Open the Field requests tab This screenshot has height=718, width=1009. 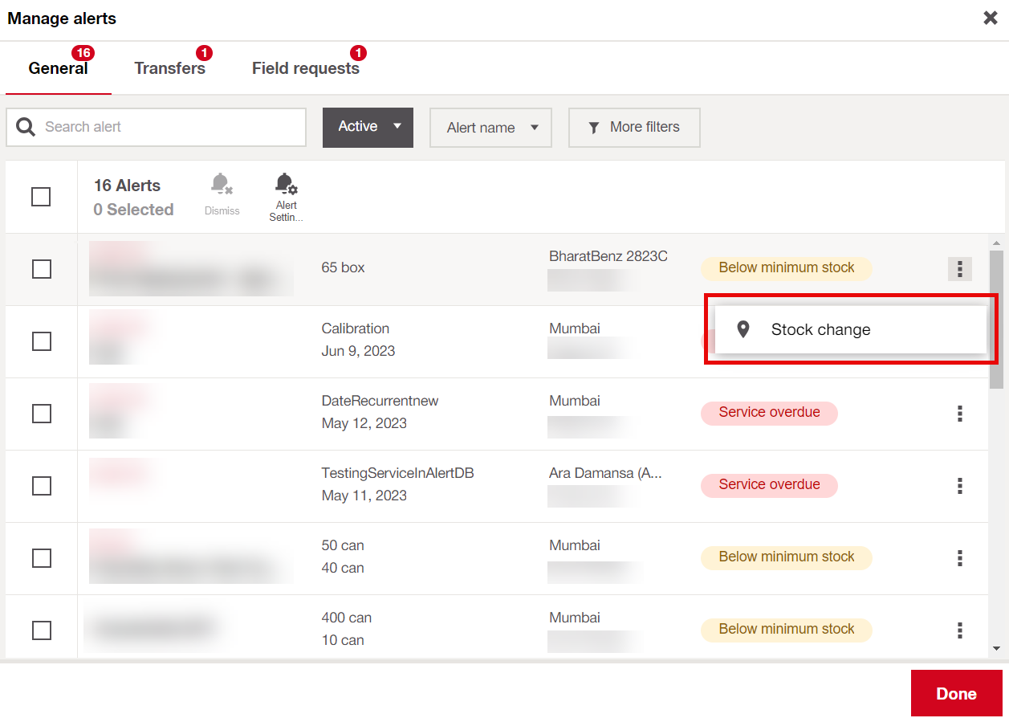coord(305,69)
